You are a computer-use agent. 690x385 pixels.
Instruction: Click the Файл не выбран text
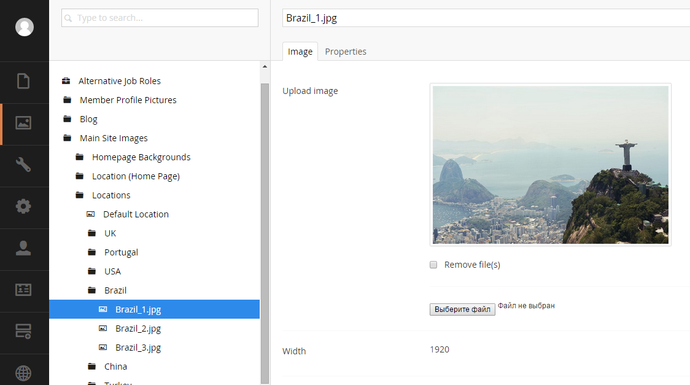click(x=526, y=306)
